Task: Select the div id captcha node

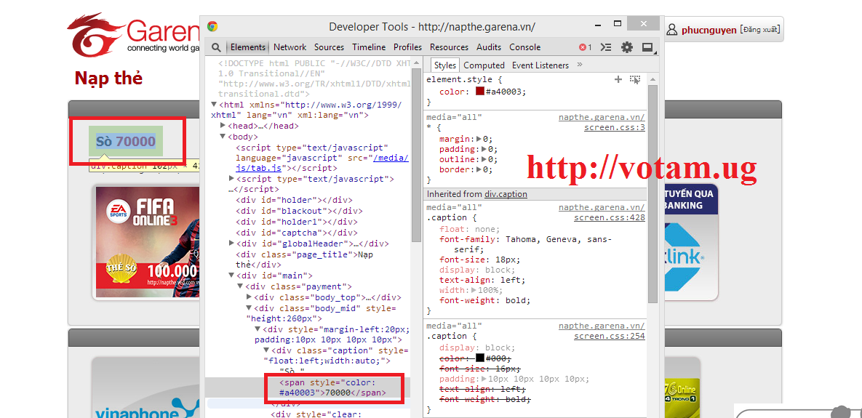Action: [x=296, y=233]
